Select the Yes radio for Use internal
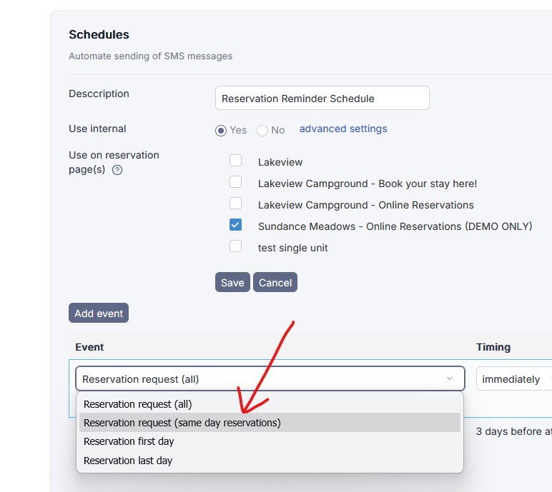The width and height of the screenshot is (552, 492). click(x=221, y=130)
